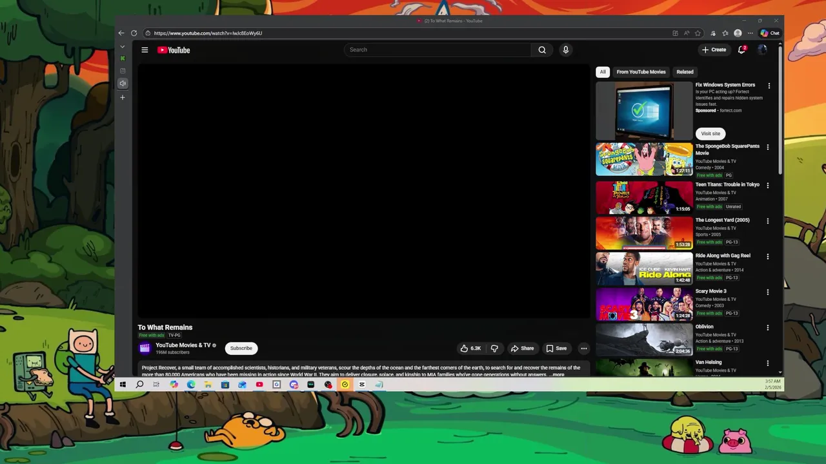Open The Longest Yard thumbnail

(x=644, y=233)
